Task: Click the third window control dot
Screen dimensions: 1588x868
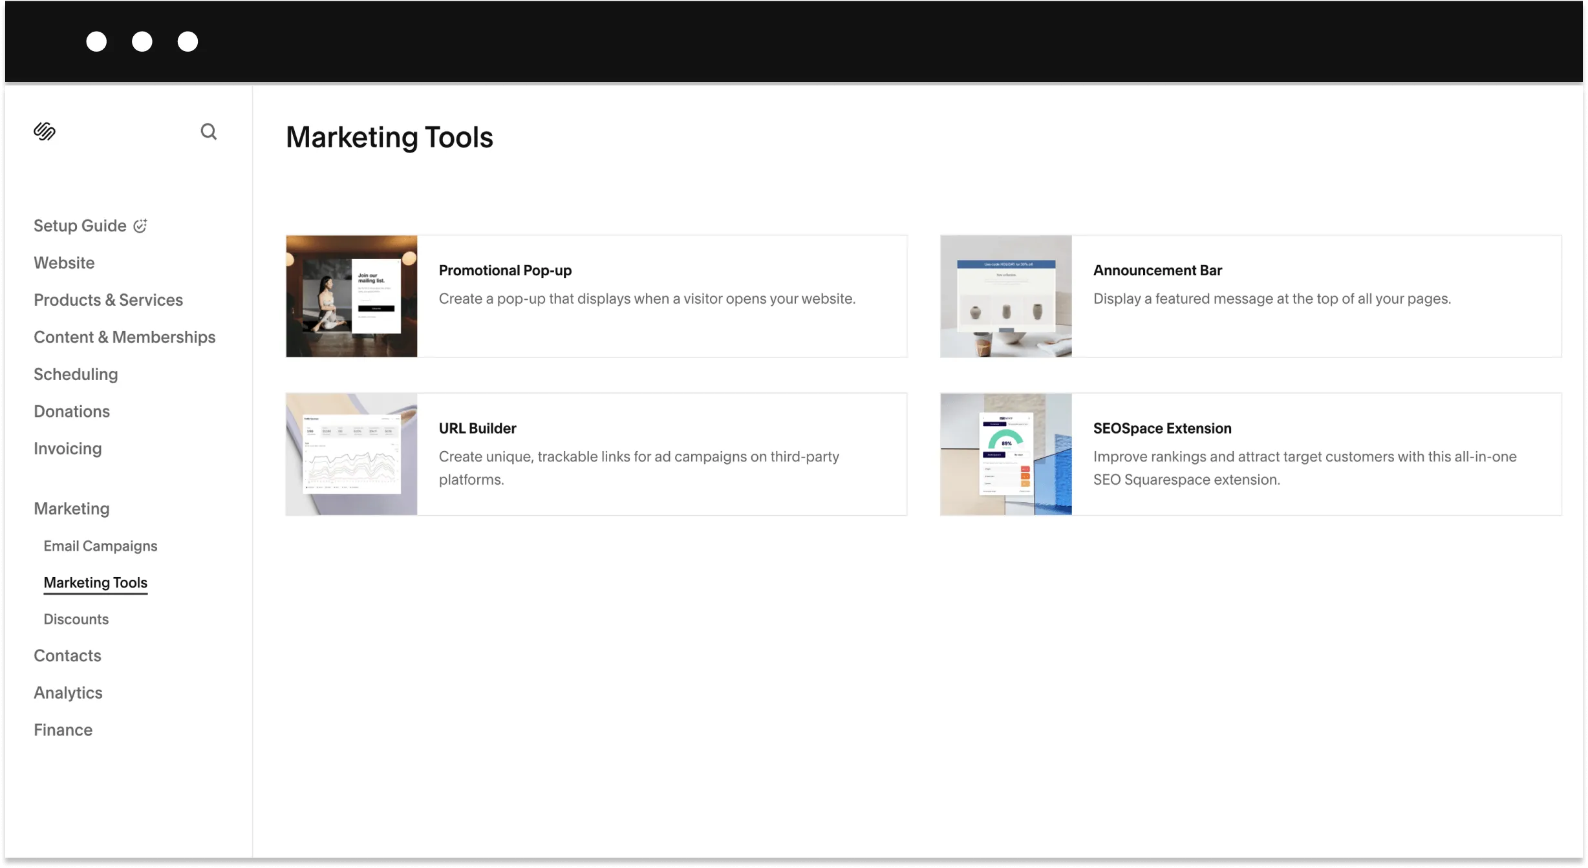Action: coord(188,41)
